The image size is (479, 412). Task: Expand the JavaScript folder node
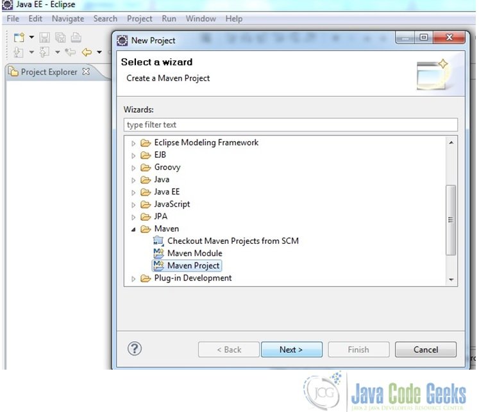[x=133, y=205]
